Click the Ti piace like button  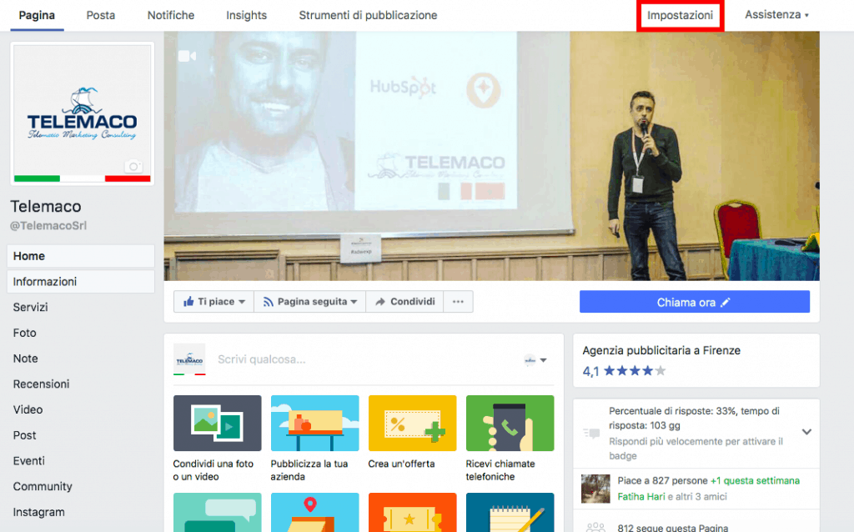[213, 302]
